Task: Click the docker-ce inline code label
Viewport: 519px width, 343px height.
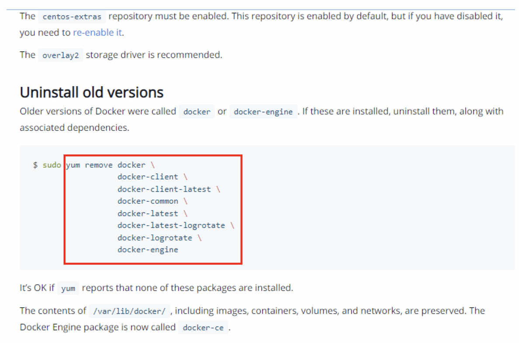Action: coord(203,327)
